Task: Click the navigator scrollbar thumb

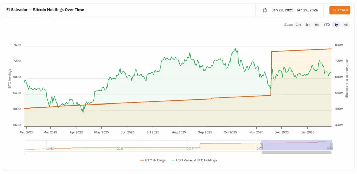Action: coord(296,152)
